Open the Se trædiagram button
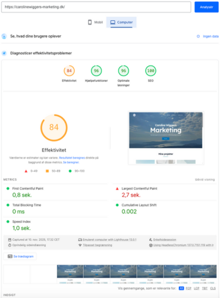 click(x=20, y=256)
